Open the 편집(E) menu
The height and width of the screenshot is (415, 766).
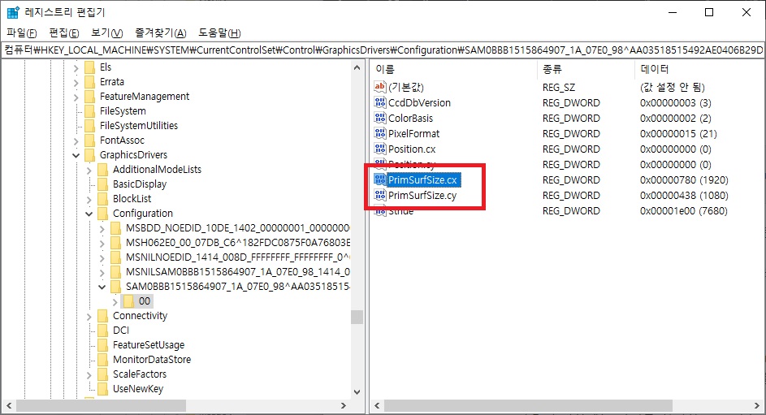(64, 32)
